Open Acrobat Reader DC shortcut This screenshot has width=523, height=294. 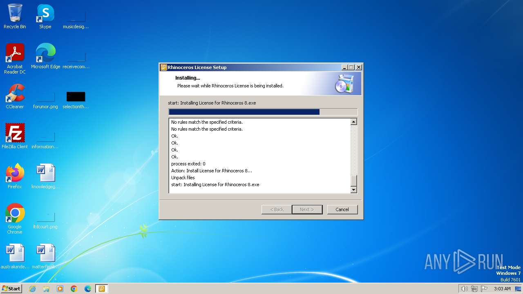(15, 59)
